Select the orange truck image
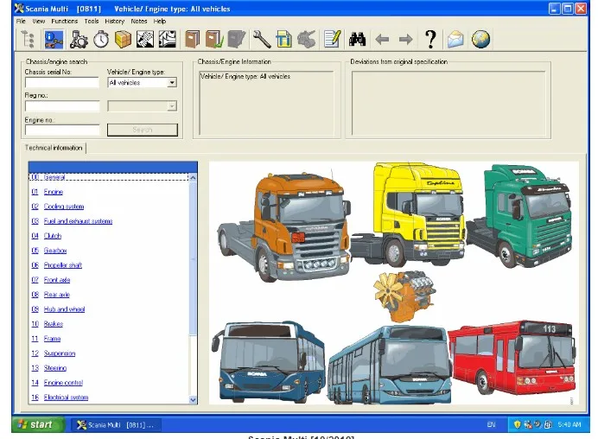The width and height of the screenshot is (598, 439). [283, 227]
